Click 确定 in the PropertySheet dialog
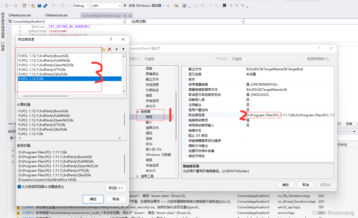This screenshot has height=218, width=358. (286, 185)
